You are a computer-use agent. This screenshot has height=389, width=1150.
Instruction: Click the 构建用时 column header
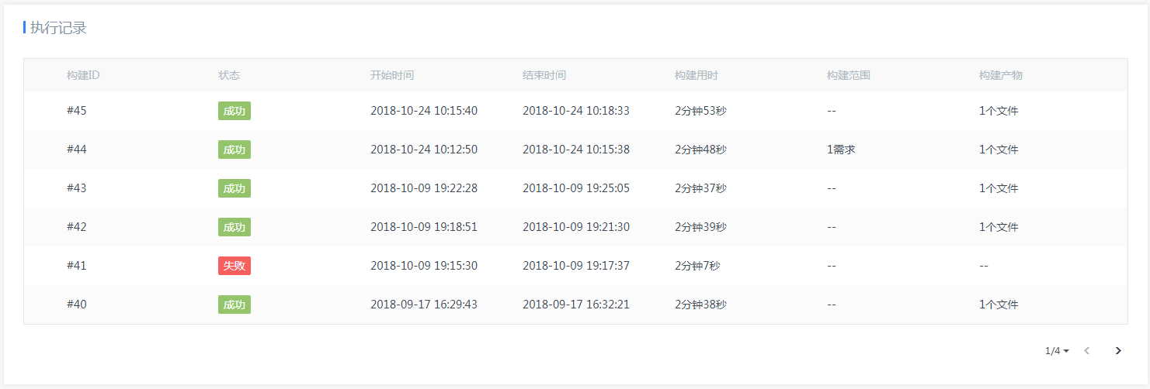(x=697, y=75)
